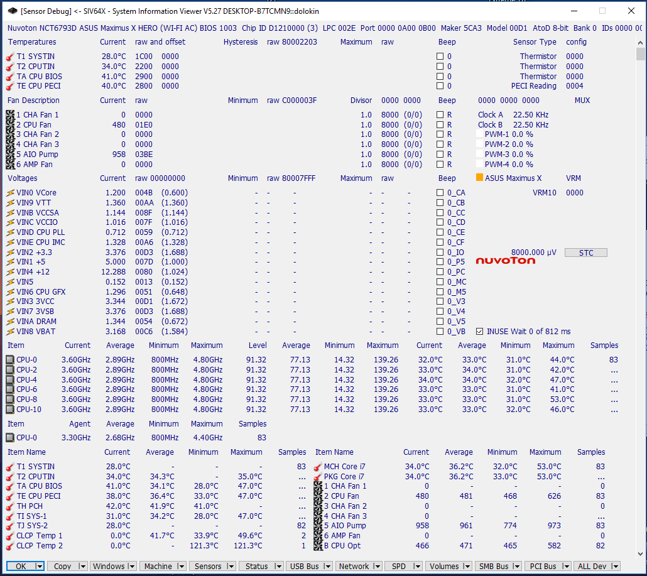
Task: Click the OK button
Action: click(x=21, y=567)
